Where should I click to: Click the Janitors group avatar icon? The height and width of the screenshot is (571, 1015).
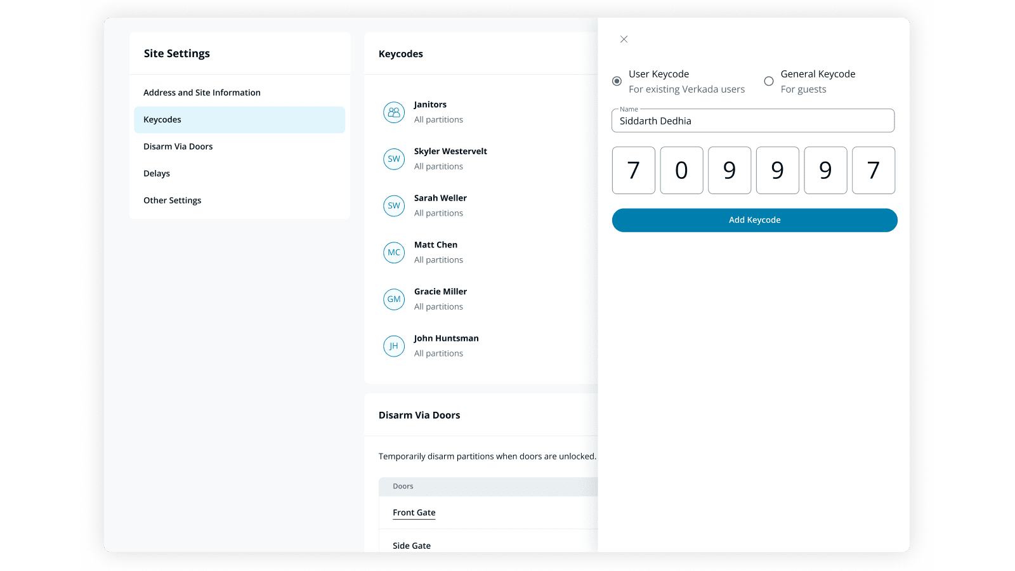point(394,112)
